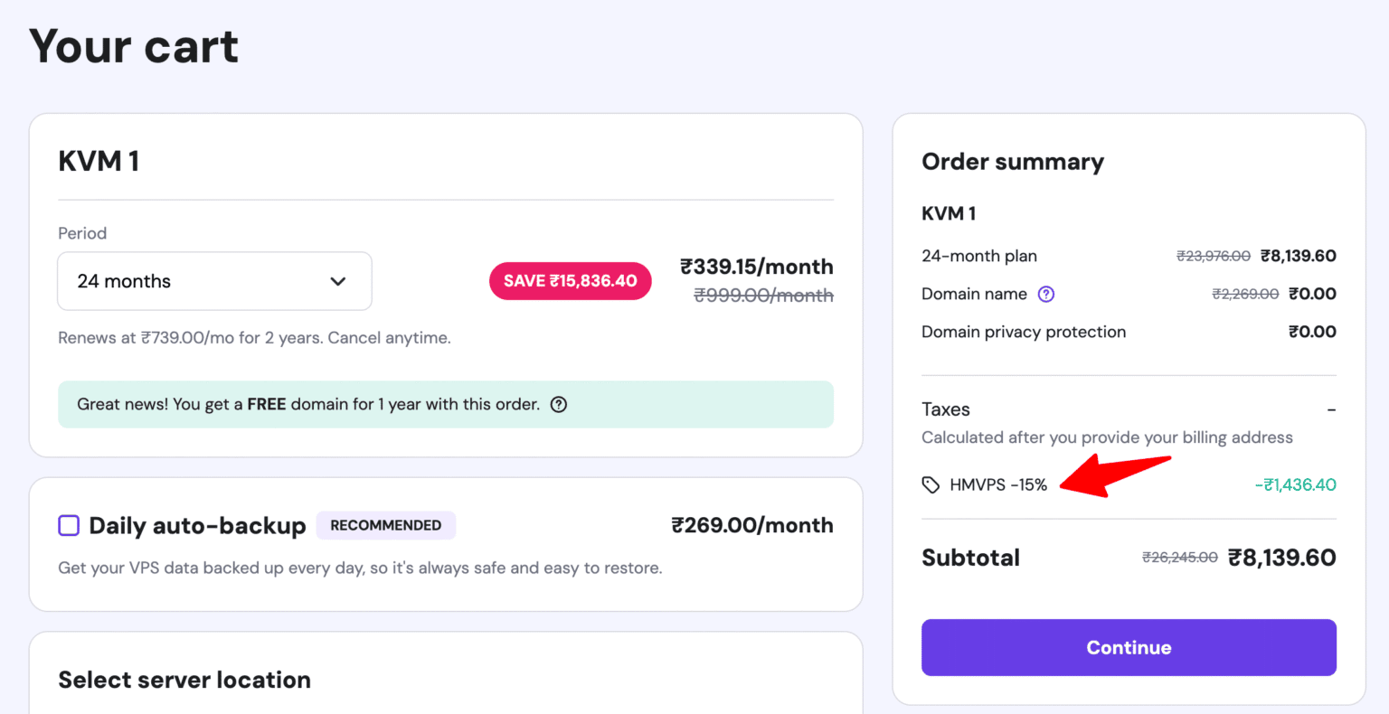Image resolution: width=1389 pixels, height=714 pixels.
Task: Click the strikethrough ₹999.00/month price
Action: point(763,295)
